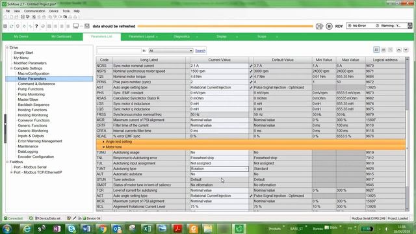Select the first list view icon above the table
Screen dimensions: 416x234
coord(376,49)
